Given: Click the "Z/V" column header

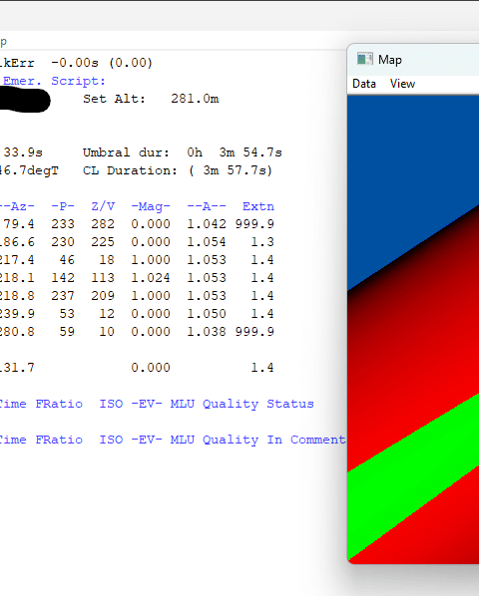Looking at the screenshot, I should 103,206.
